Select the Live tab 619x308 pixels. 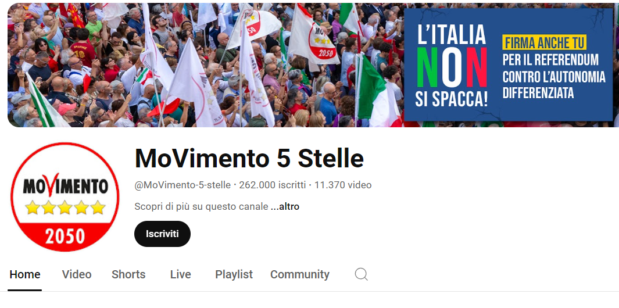180,274
